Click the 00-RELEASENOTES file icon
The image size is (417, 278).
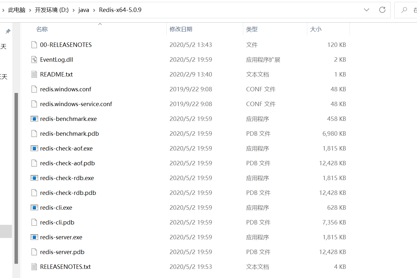click(x=34, y=44)
